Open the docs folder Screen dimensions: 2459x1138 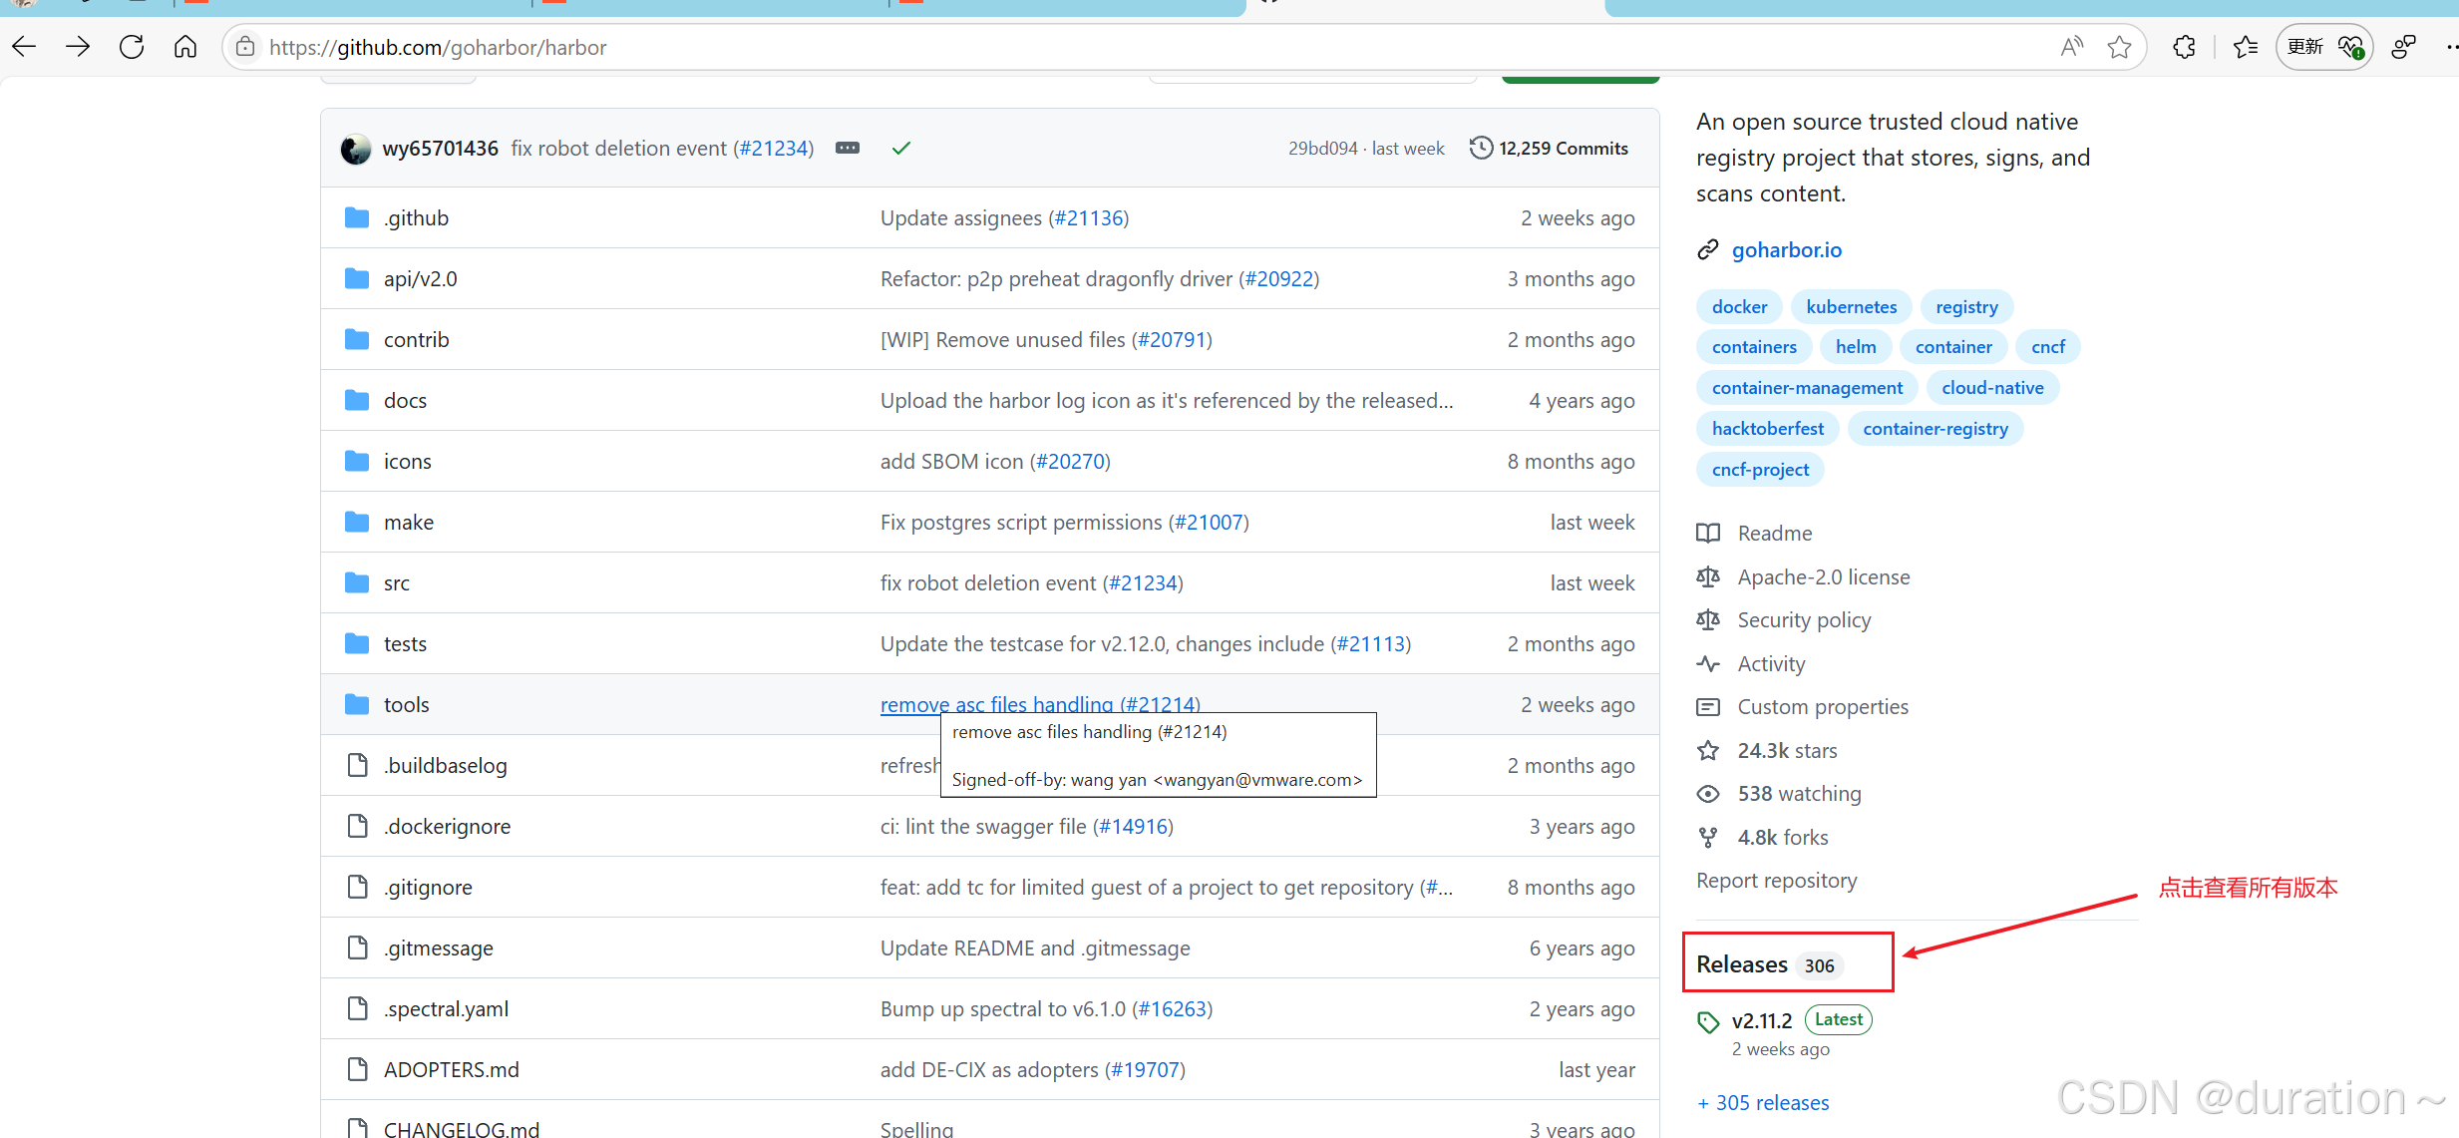[405, 400]
